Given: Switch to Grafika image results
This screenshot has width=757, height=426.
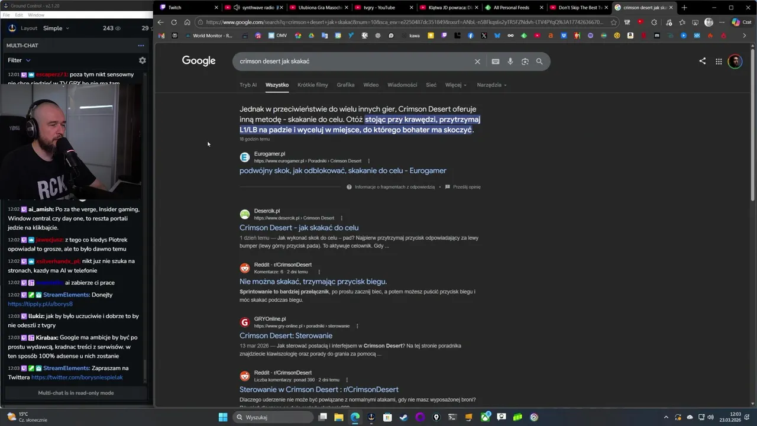Looking at the screenshot, I should tap(345, 85).
